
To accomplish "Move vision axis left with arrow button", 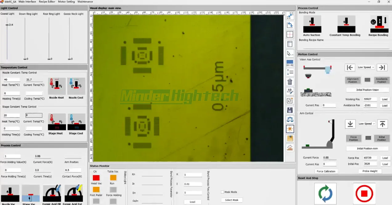I will click(x=350, y=67).
